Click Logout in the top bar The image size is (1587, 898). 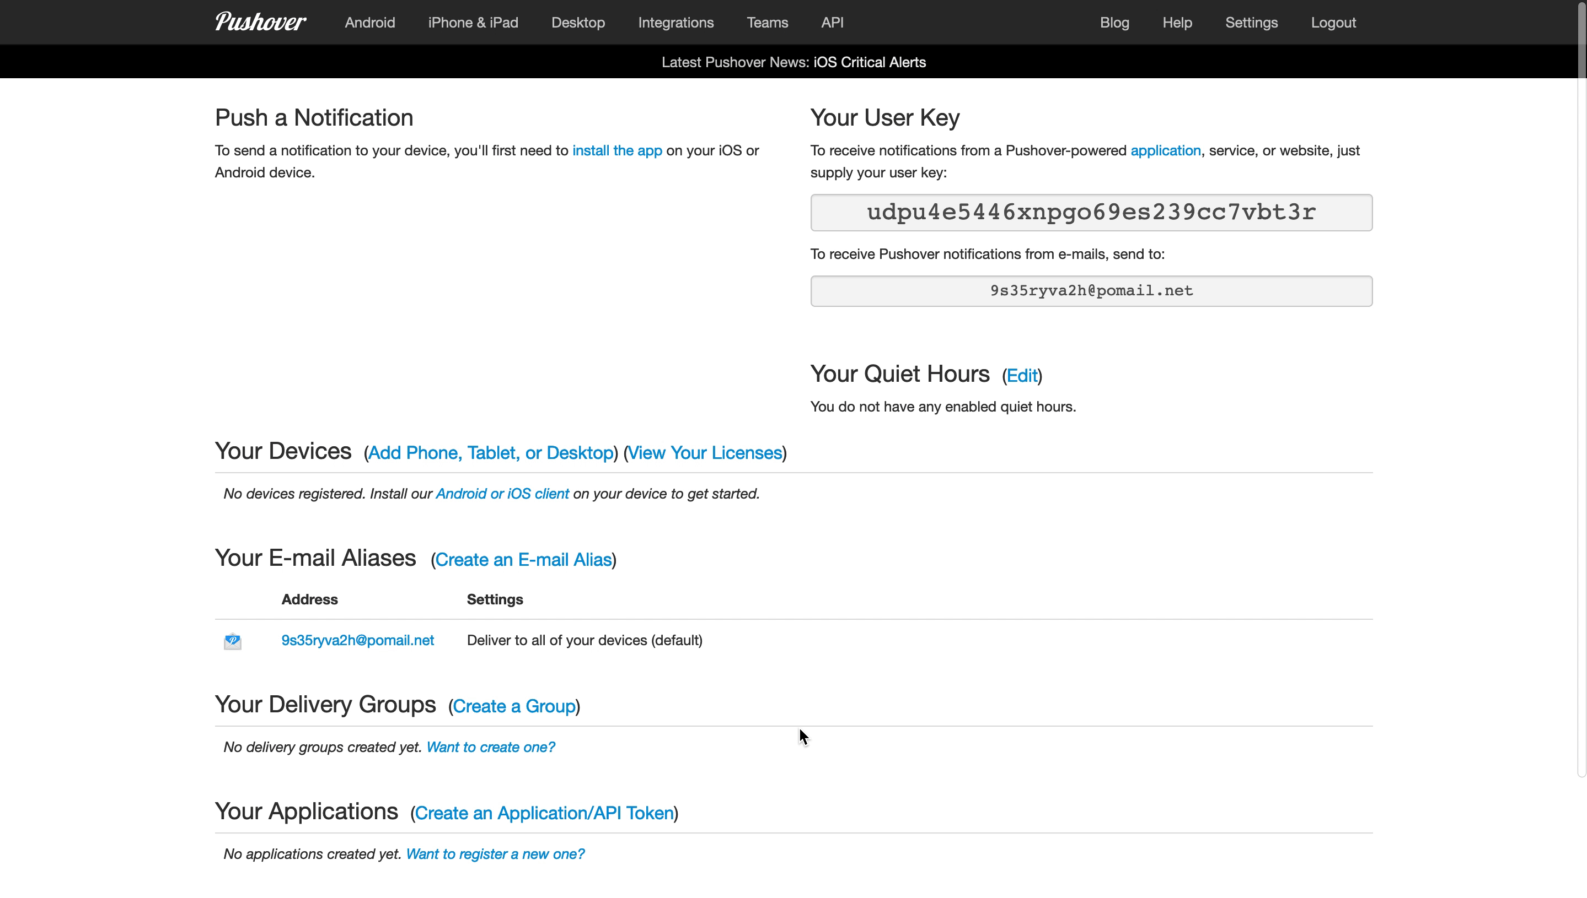coord(1333,23)
